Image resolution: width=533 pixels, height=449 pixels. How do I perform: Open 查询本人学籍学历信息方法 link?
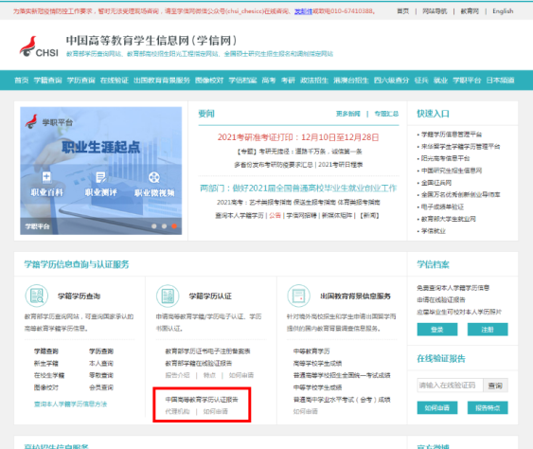70,404
